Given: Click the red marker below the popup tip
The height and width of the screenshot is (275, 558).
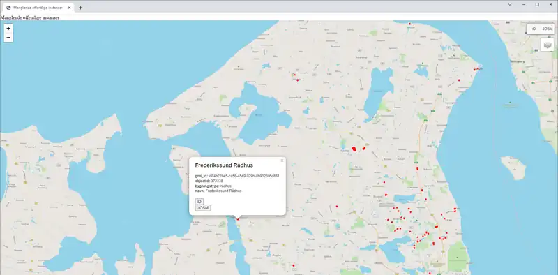Looking at the screenshot, I should point(238,219).
